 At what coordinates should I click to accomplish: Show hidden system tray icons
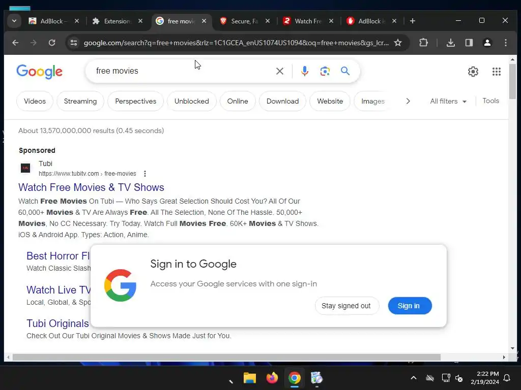414,378
